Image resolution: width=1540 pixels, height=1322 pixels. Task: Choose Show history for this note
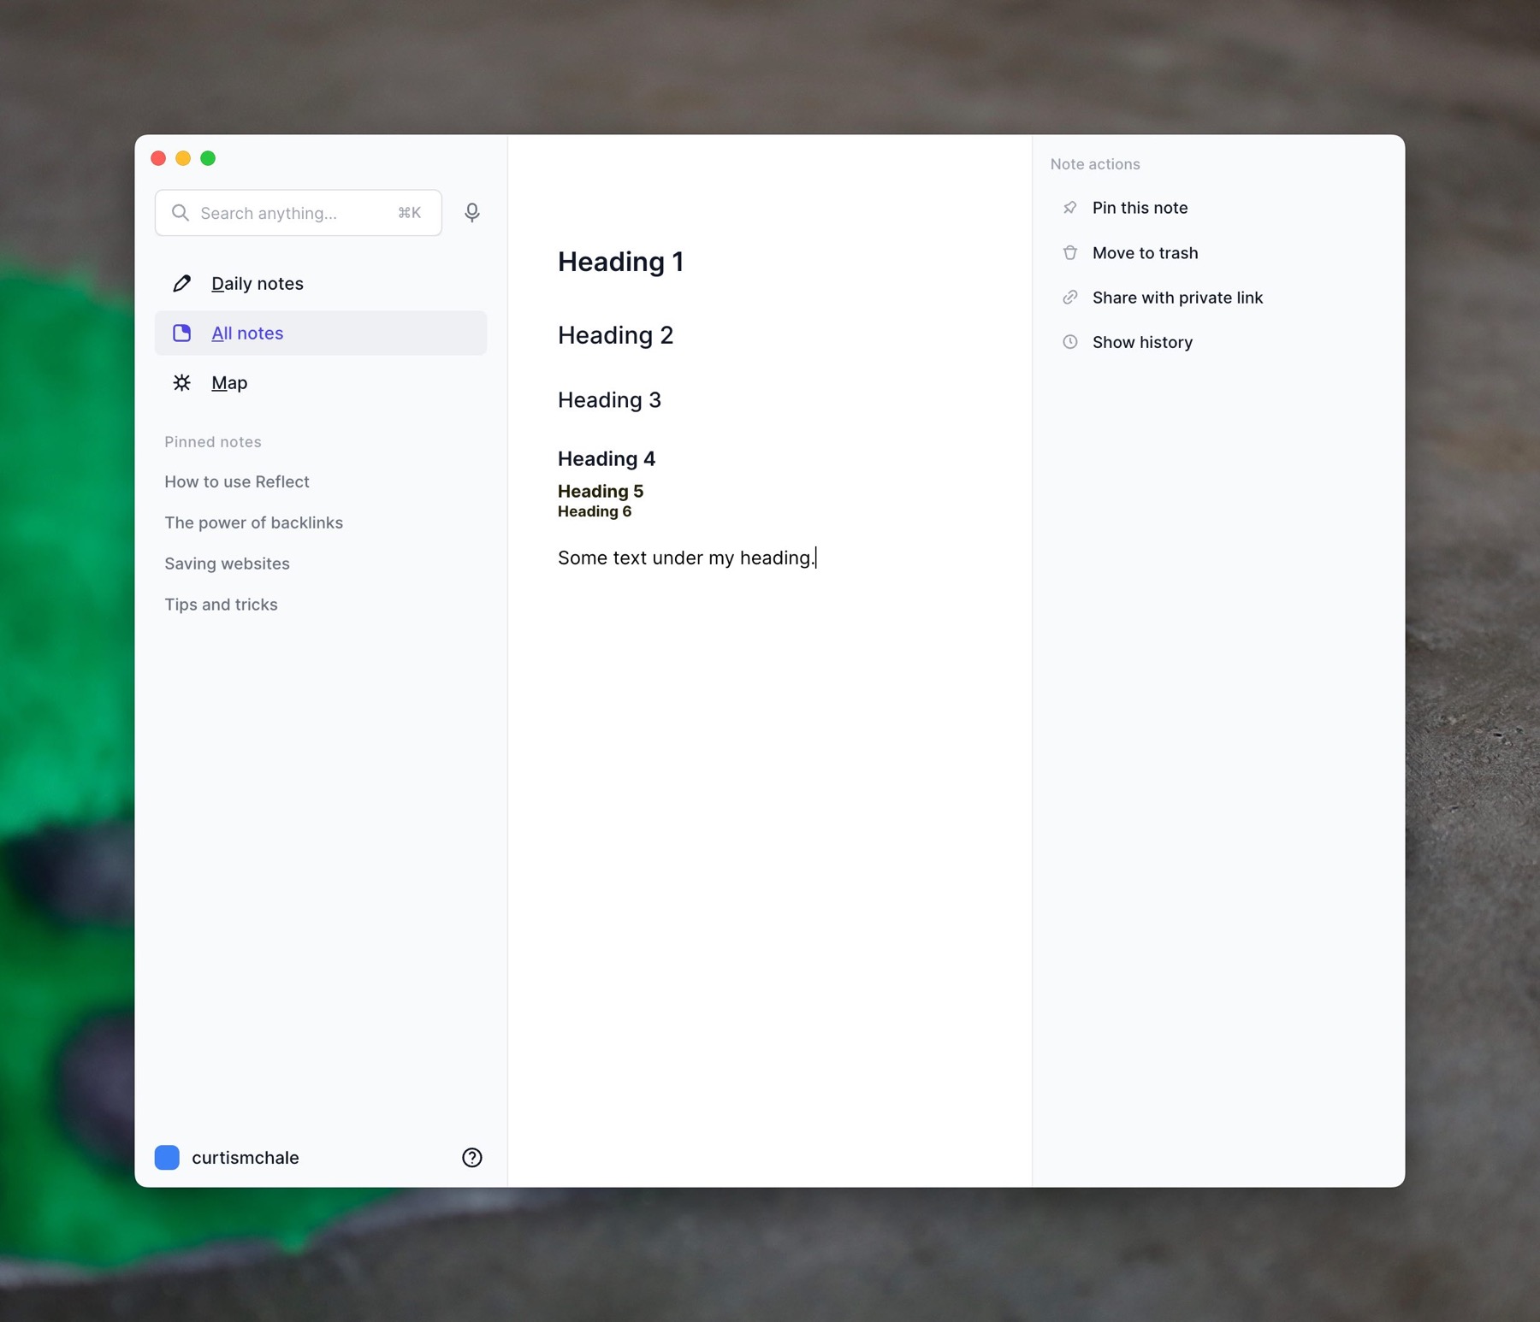1142,342
